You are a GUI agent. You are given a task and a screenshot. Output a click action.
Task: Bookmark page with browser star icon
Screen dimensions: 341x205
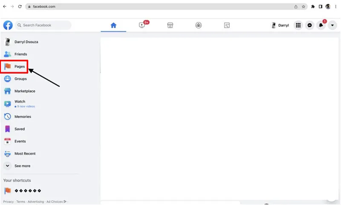click(303, 6)
